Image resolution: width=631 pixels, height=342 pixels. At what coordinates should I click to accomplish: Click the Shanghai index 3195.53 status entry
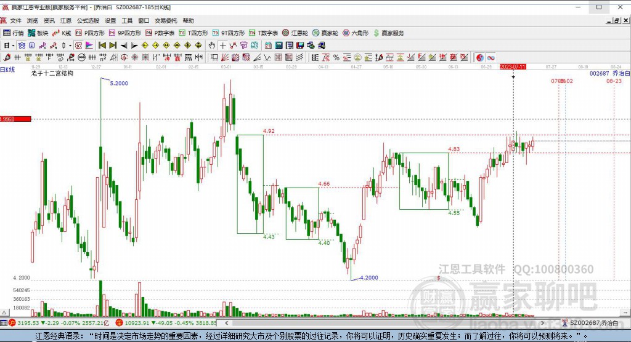(x=60, y=323)
